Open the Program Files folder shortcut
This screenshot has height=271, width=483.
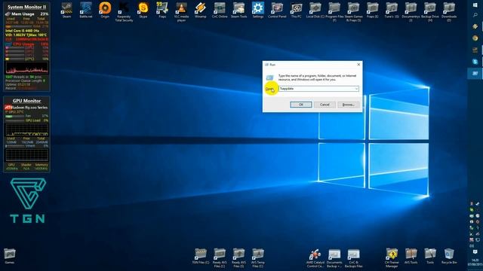(x=334, y=12)
